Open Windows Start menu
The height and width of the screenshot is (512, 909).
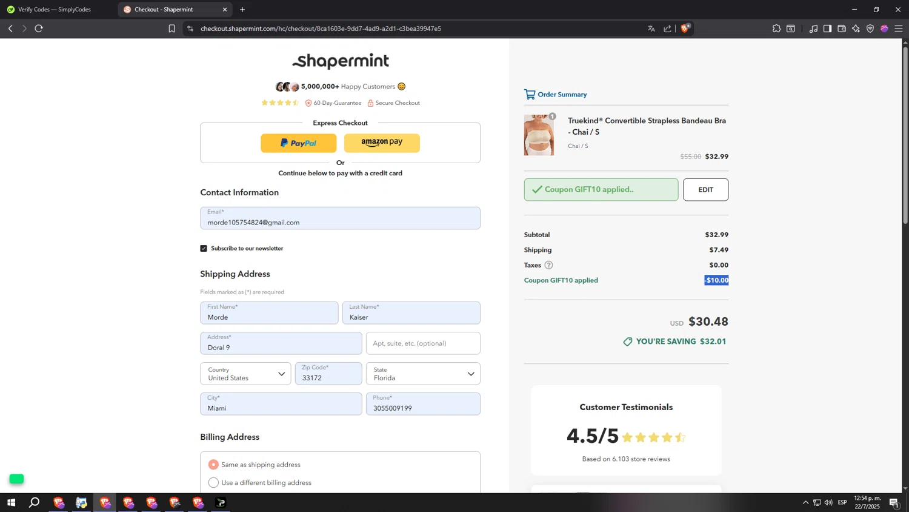11,502
